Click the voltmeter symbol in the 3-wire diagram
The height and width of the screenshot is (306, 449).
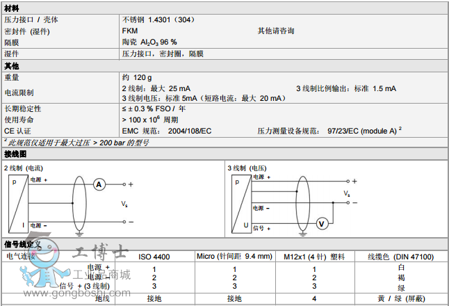point(321,223)
